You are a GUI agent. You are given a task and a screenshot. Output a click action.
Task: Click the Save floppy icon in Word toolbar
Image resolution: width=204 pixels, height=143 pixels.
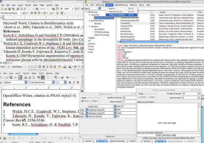(x=10, y=9)
